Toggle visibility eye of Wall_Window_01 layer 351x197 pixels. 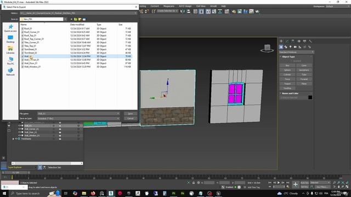coord(20,135)
